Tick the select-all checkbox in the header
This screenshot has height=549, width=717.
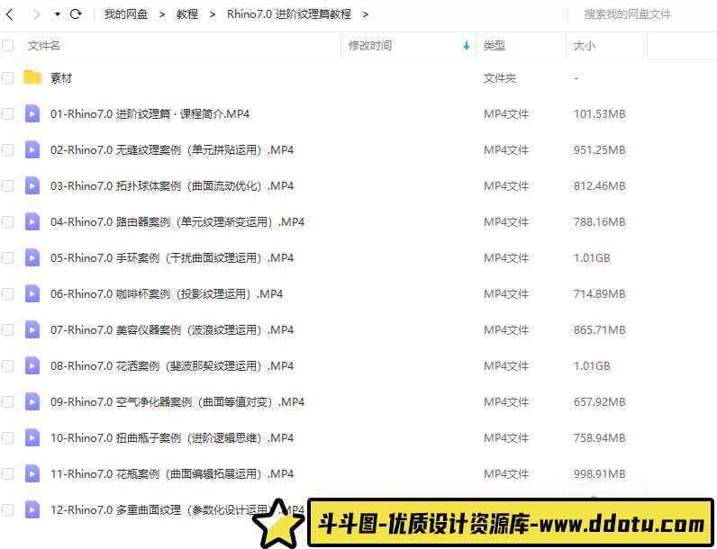tap(8, 45)
